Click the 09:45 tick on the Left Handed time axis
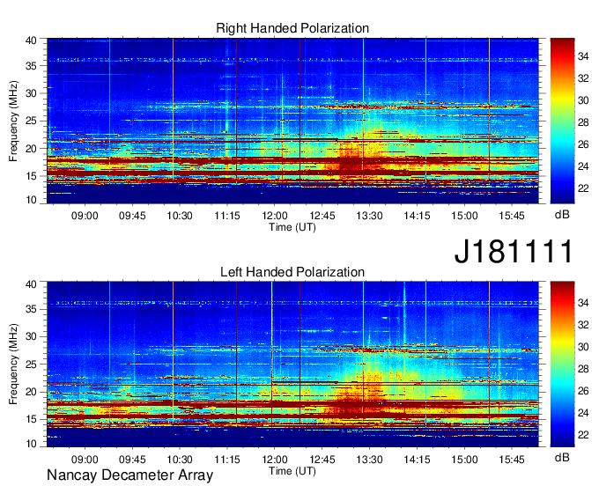Viewport: 599px width, 486px height. coord(132,459)
